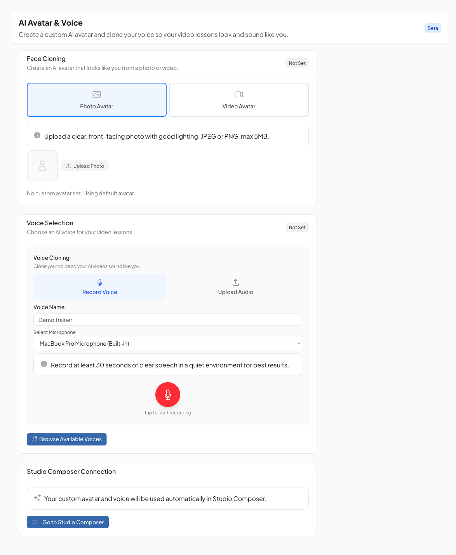Open the Select Microphone dropdown
Viewport: 456px width, 555px height.
tap(167, 344)
